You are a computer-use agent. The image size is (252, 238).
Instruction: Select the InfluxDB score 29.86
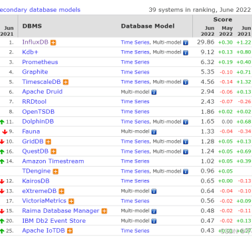(206, 42)
